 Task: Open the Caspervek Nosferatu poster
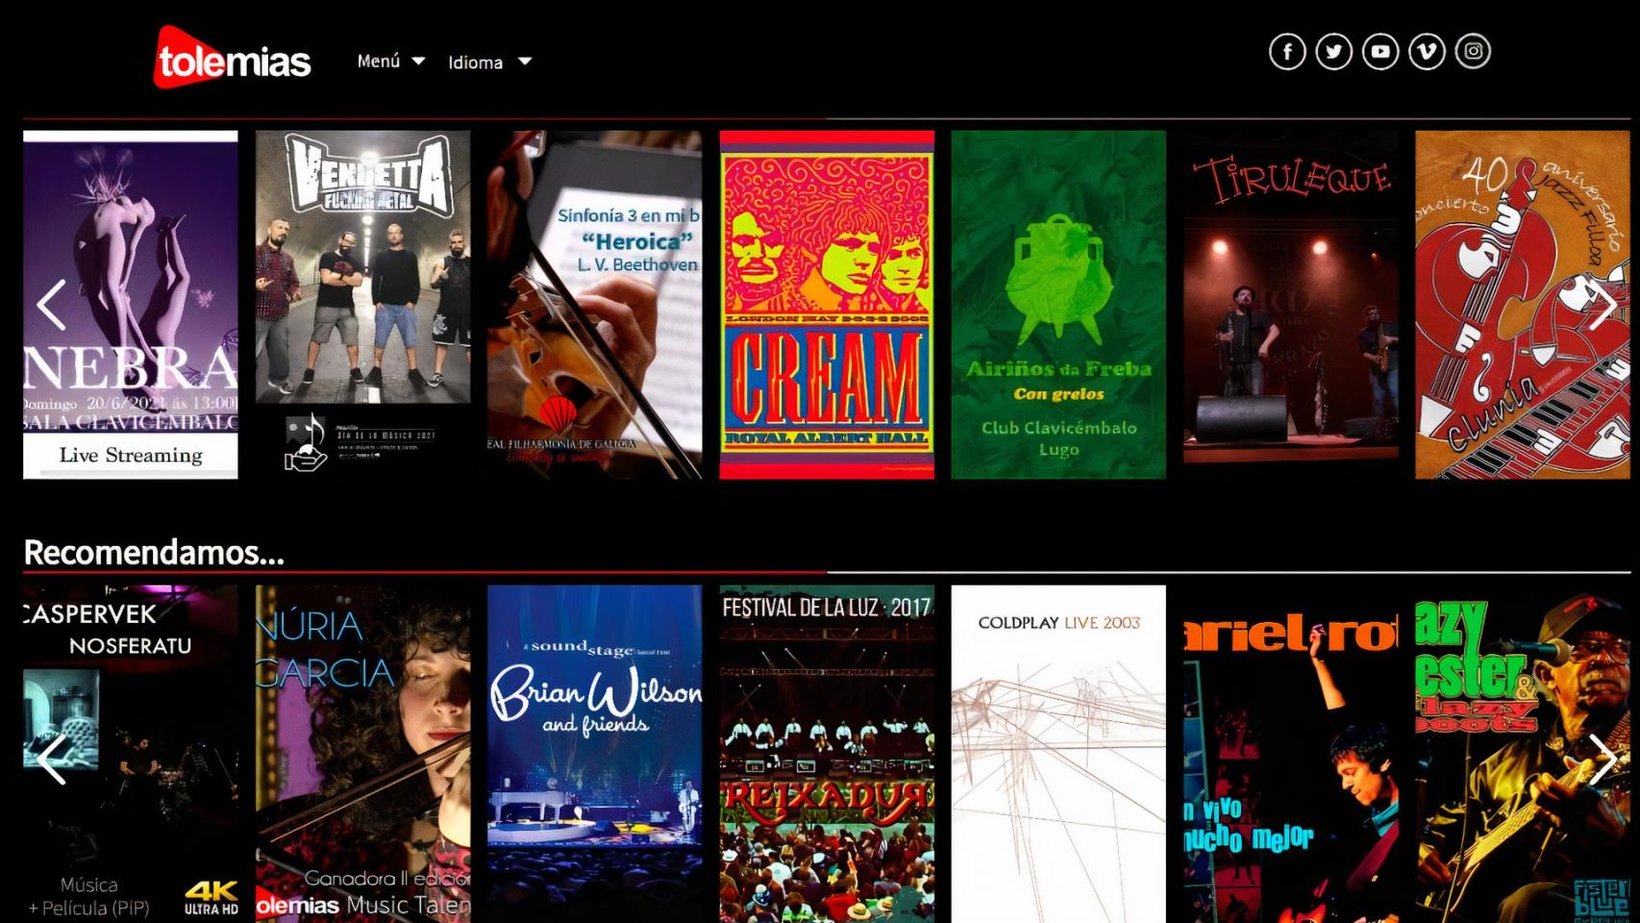tap(131, 754)
